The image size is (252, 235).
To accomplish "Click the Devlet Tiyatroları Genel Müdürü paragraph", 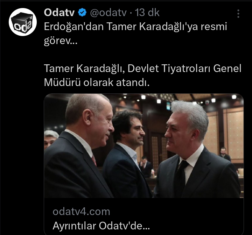I will point(142,76).
